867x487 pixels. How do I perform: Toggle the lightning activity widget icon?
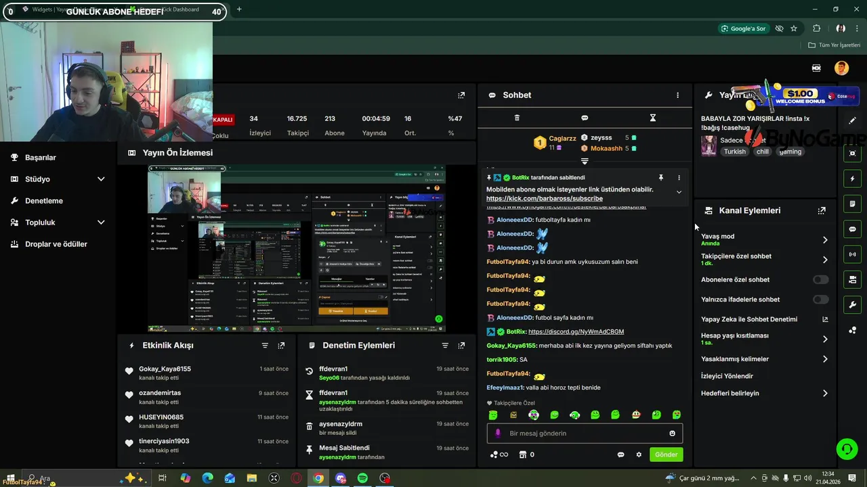tap(852, 179)
